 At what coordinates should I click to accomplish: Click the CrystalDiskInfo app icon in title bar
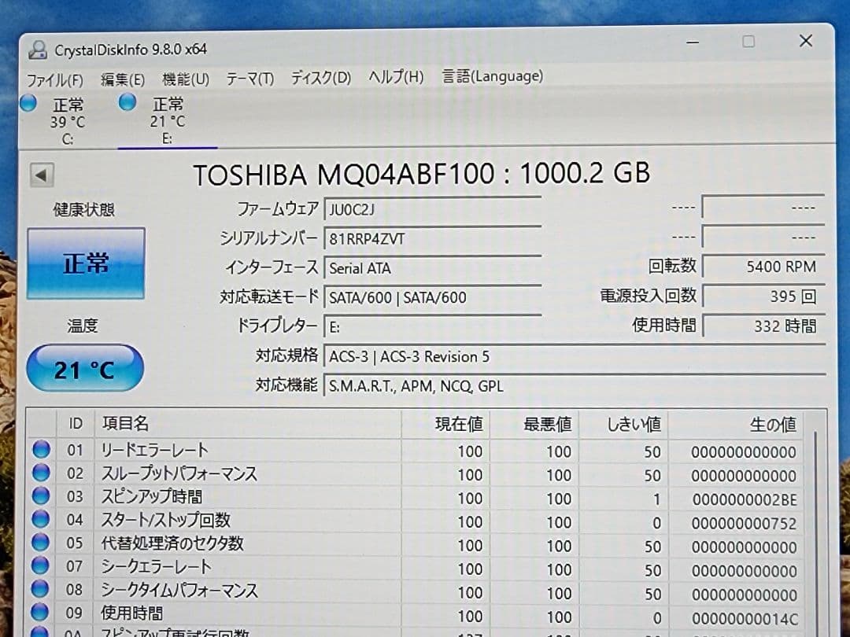pyautogui.click(x=38, y=50)
